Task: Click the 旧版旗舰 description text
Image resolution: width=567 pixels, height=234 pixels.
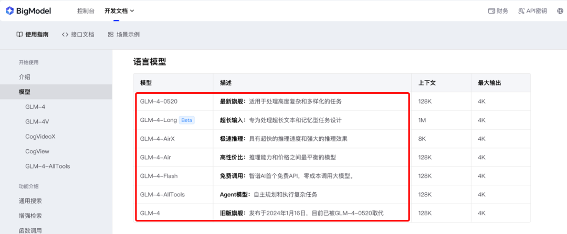Action: tap(301, 213)
